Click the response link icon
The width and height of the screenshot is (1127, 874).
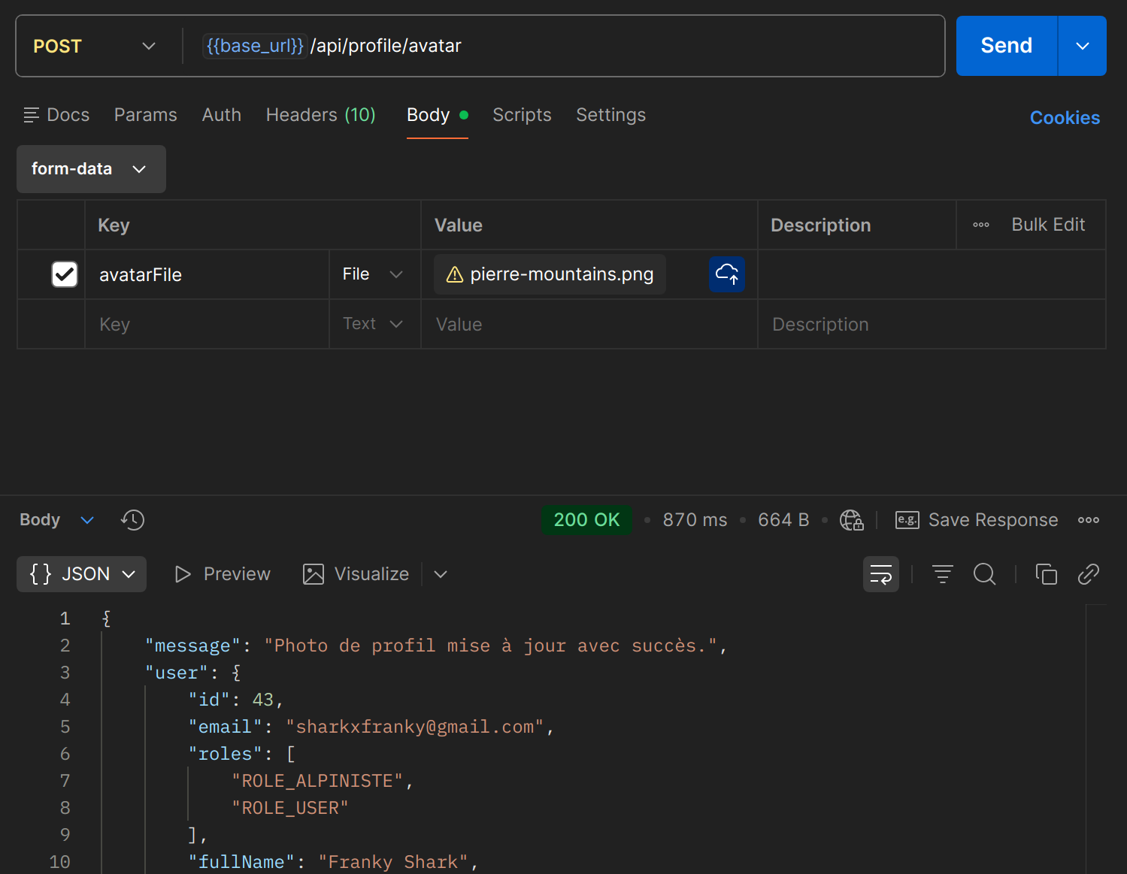[x=1088, y=574]
